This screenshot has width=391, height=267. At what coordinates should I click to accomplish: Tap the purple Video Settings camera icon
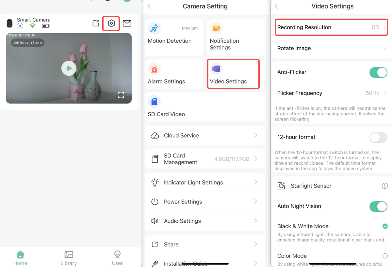pyautogui.click(x=216, y=69)
